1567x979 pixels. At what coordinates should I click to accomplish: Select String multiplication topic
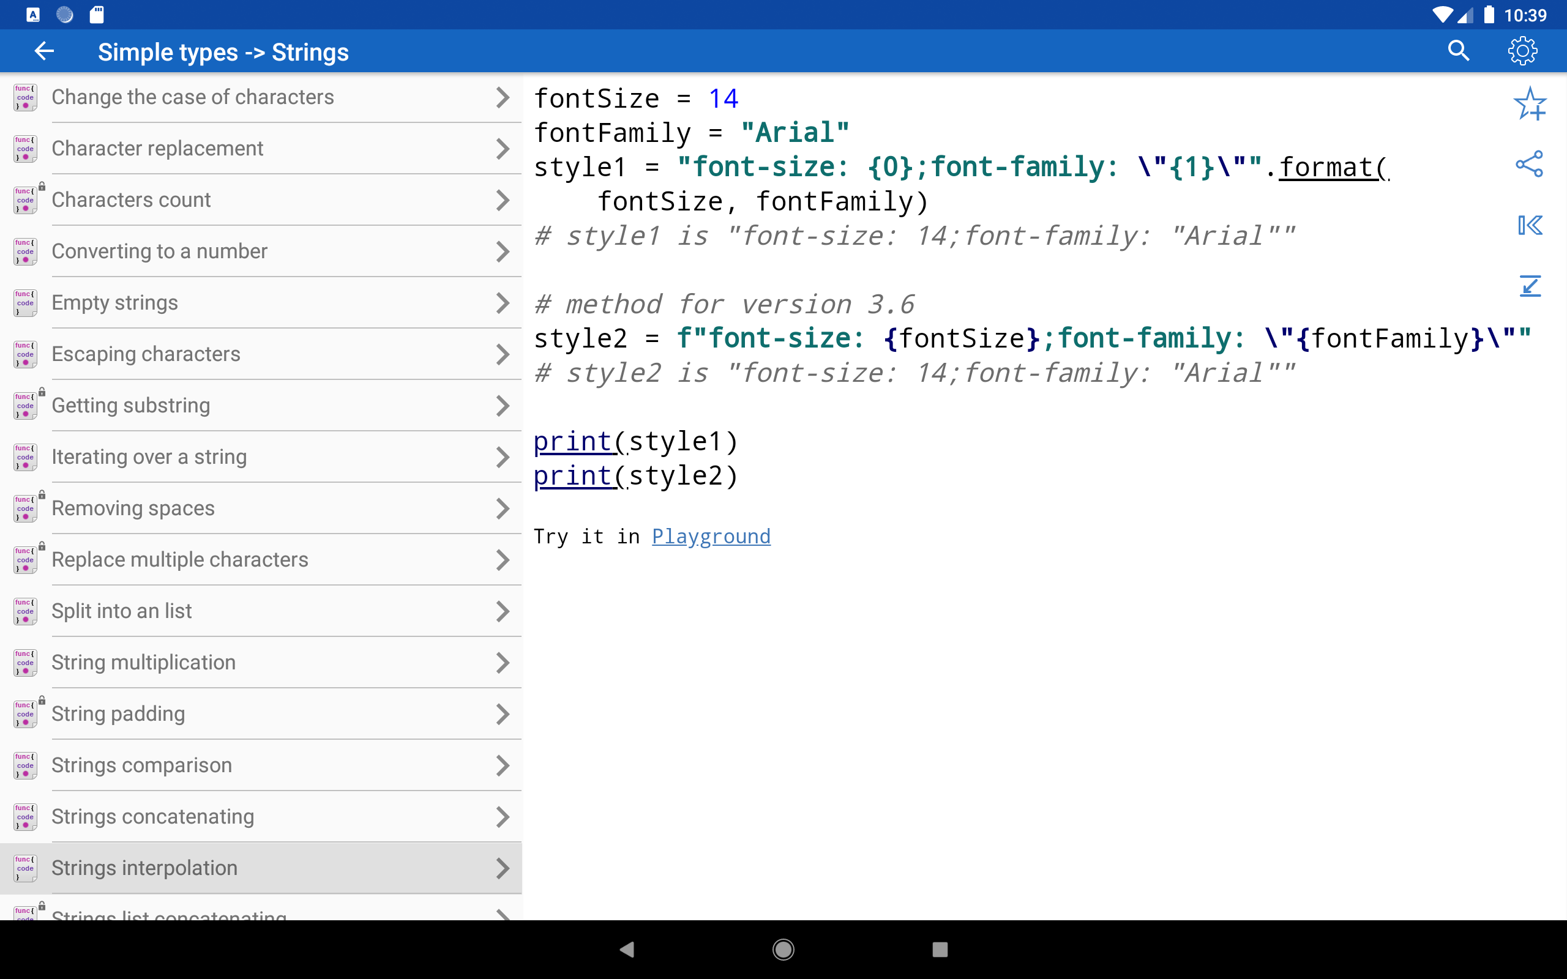point(261,663)
